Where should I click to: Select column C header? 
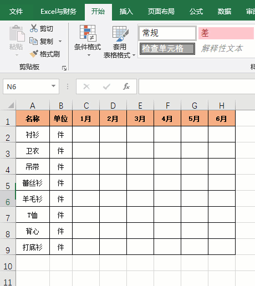point(86,105)
